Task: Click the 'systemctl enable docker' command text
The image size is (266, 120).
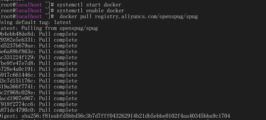Action: click(x=91, y=11)
